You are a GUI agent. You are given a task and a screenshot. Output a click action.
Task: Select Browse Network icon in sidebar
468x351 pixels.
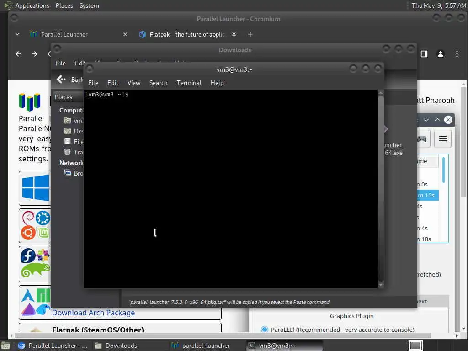tap(68, 173)
